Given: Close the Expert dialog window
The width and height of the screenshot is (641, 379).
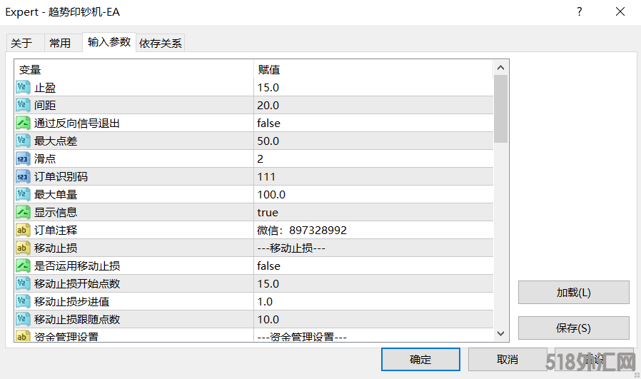Looking at the screenshot, I should click(620, 11).
